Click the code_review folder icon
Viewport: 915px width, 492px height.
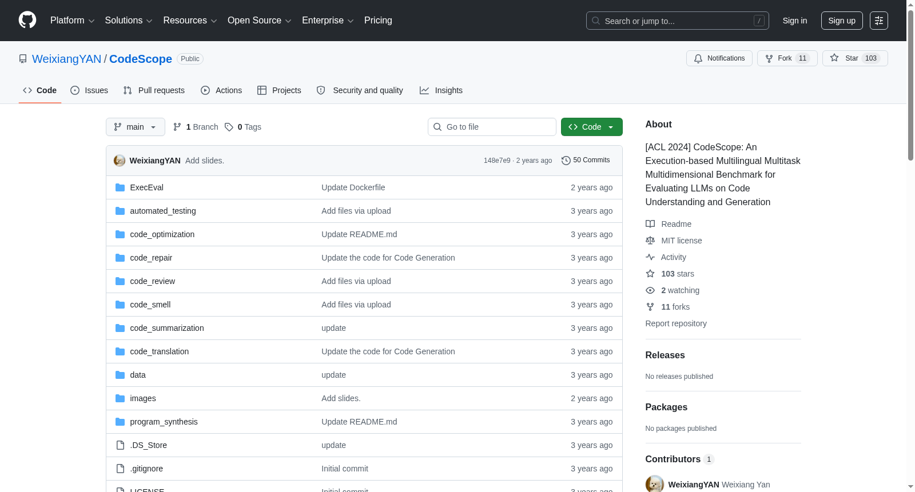coord(120,281)
